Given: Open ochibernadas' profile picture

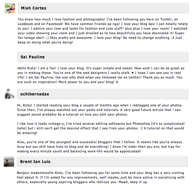Looking at the screenshot, I should click(x=10, y=94).
